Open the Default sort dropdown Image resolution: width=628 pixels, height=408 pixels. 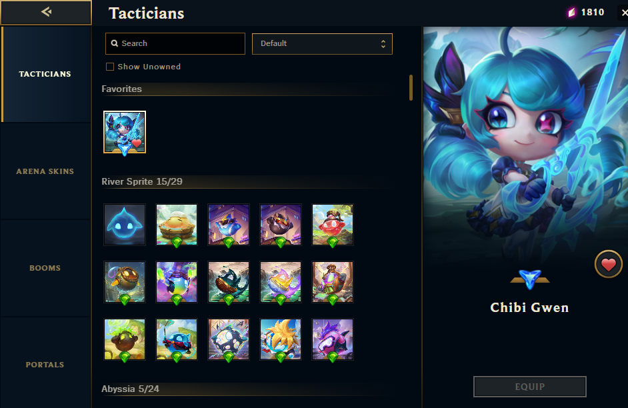(x=322, y=43)
